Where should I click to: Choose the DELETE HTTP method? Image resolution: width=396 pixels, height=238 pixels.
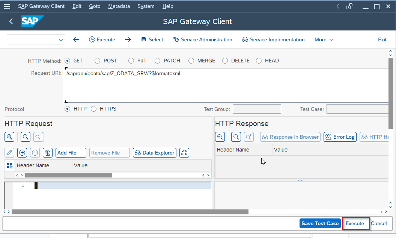(x=224, y=61)
